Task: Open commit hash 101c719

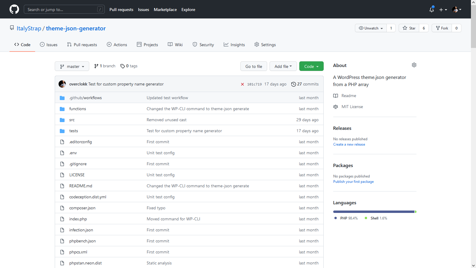Action: pos(254,84)
